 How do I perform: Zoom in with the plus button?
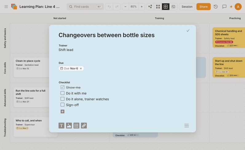point(142,7)
